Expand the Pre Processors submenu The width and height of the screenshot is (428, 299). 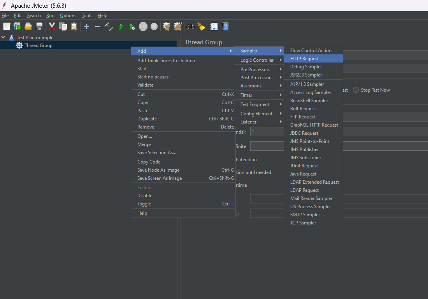point(258,69)
